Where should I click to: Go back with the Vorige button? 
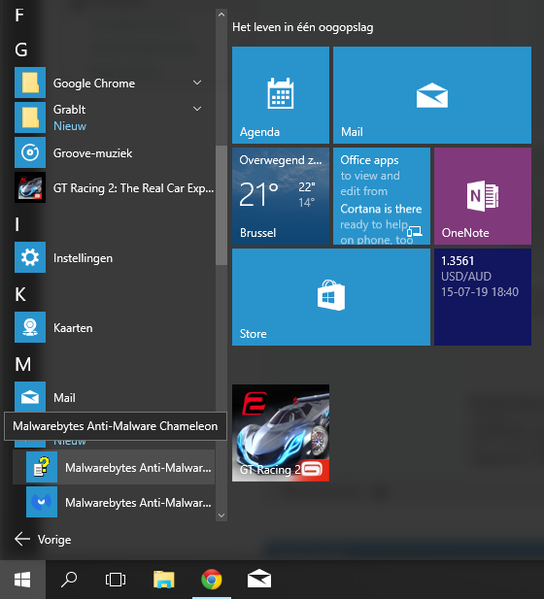(x=43, y=540)
